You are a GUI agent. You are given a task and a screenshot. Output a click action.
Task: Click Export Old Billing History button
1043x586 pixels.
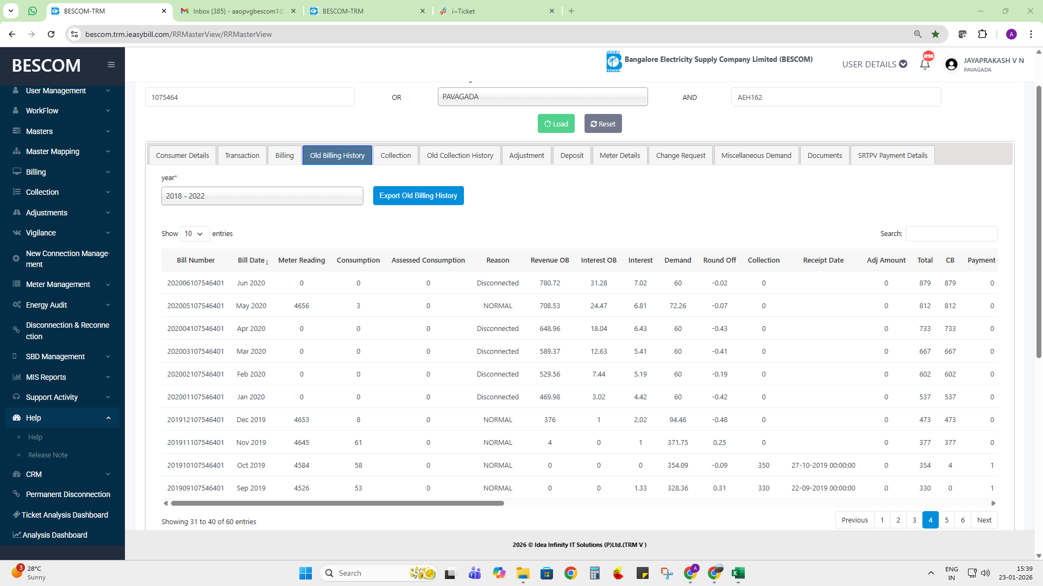pyautogui.click(x=418, y=196)
